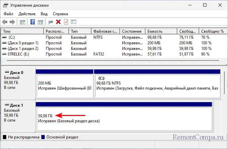Screen dimensions: 228x149
Task: Maximize the Disk Management window
Action: pos(205,5)
